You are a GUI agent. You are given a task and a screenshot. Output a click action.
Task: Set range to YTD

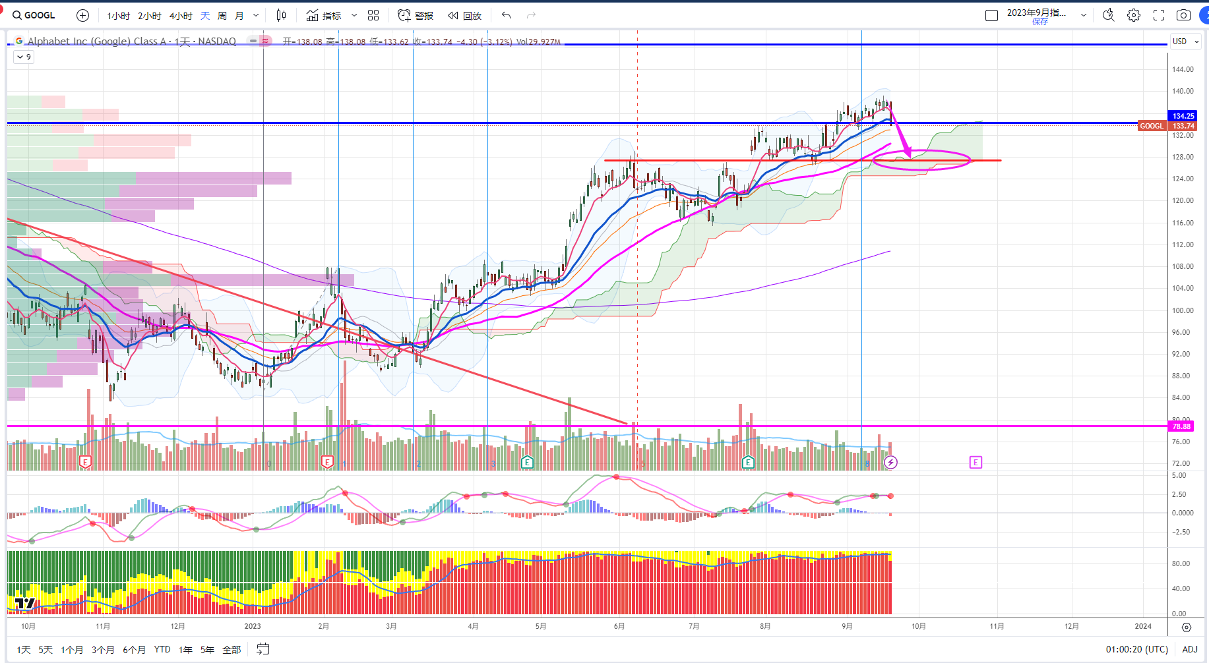pos(162,649)
